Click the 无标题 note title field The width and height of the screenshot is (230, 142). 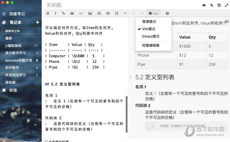tap(54, 5)
